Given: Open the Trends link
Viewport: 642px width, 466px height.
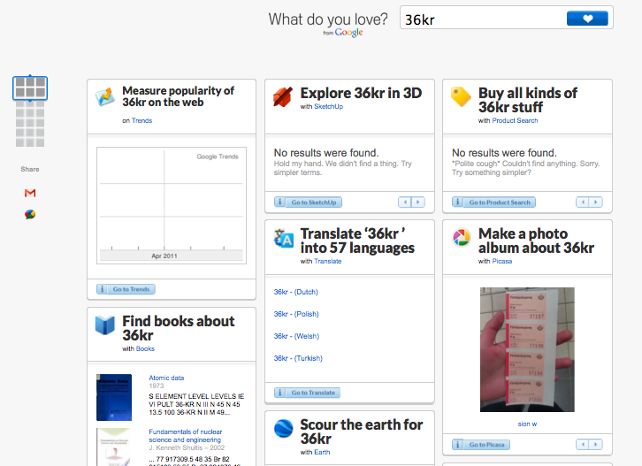Looking at the screenshot, I should (x=141, y=120).
